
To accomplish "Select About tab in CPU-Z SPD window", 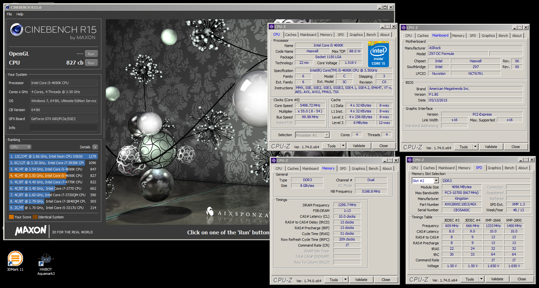I will [523, 168].
